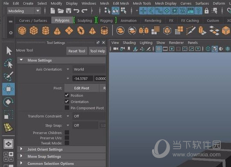
Task: Open the viewport Shading menu
Action: (129, 43)
